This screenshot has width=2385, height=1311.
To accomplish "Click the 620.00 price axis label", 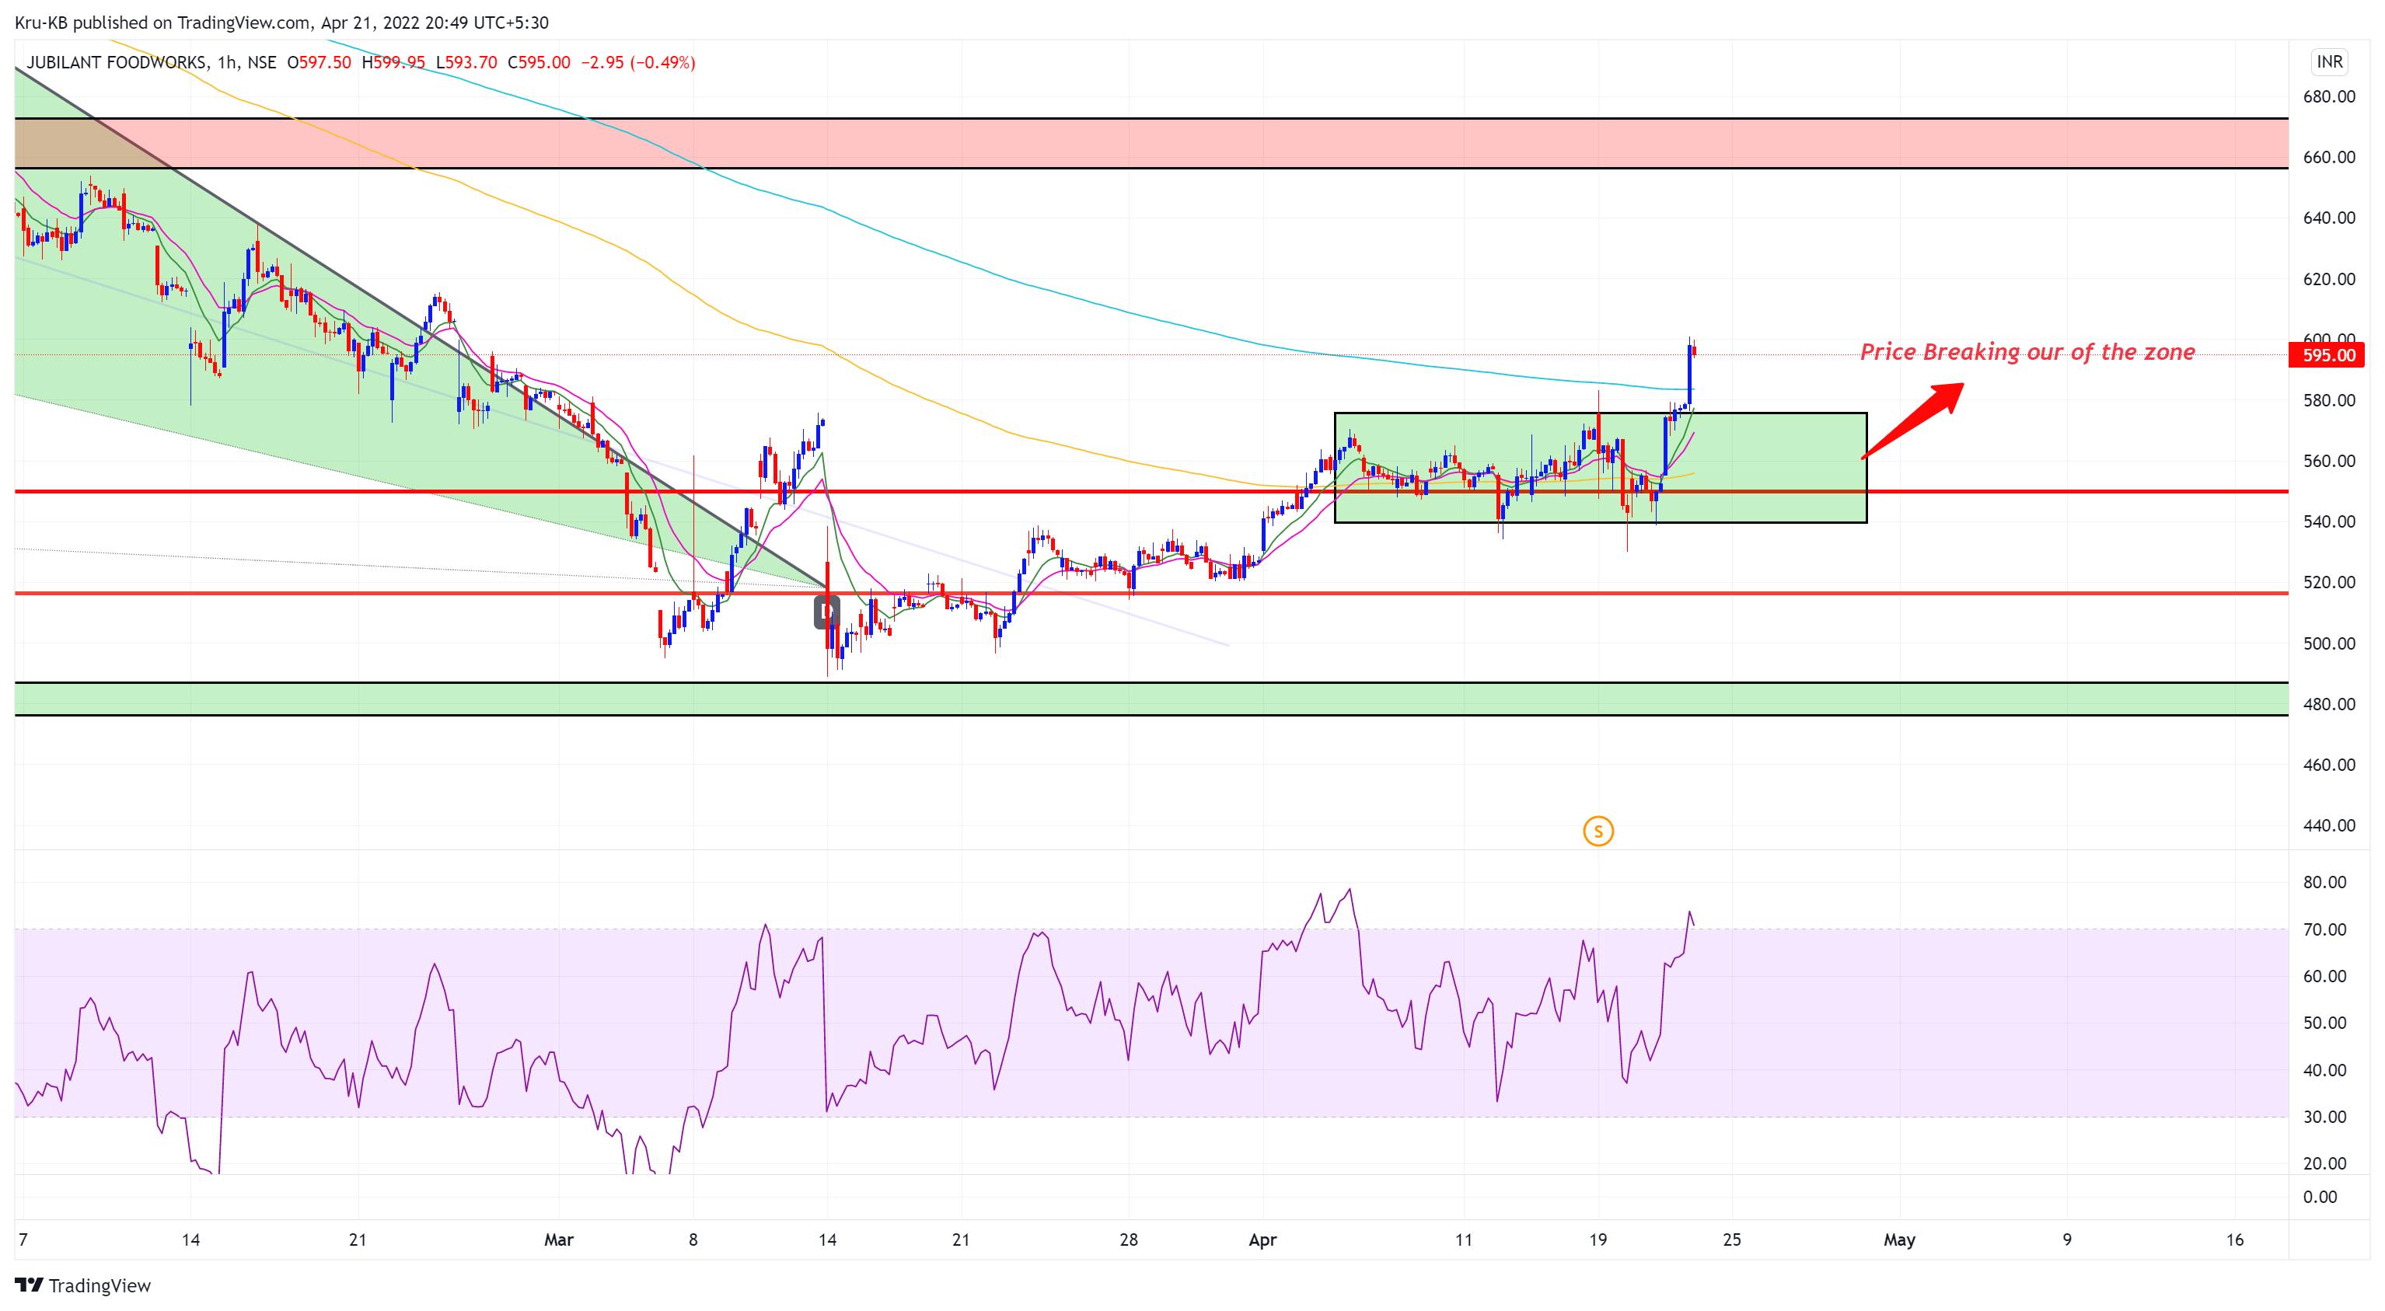I will (x=2330, y=279).
